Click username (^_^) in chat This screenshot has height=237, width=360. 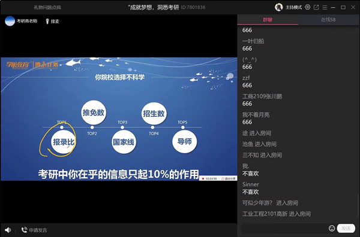click(x=250, y=59)
